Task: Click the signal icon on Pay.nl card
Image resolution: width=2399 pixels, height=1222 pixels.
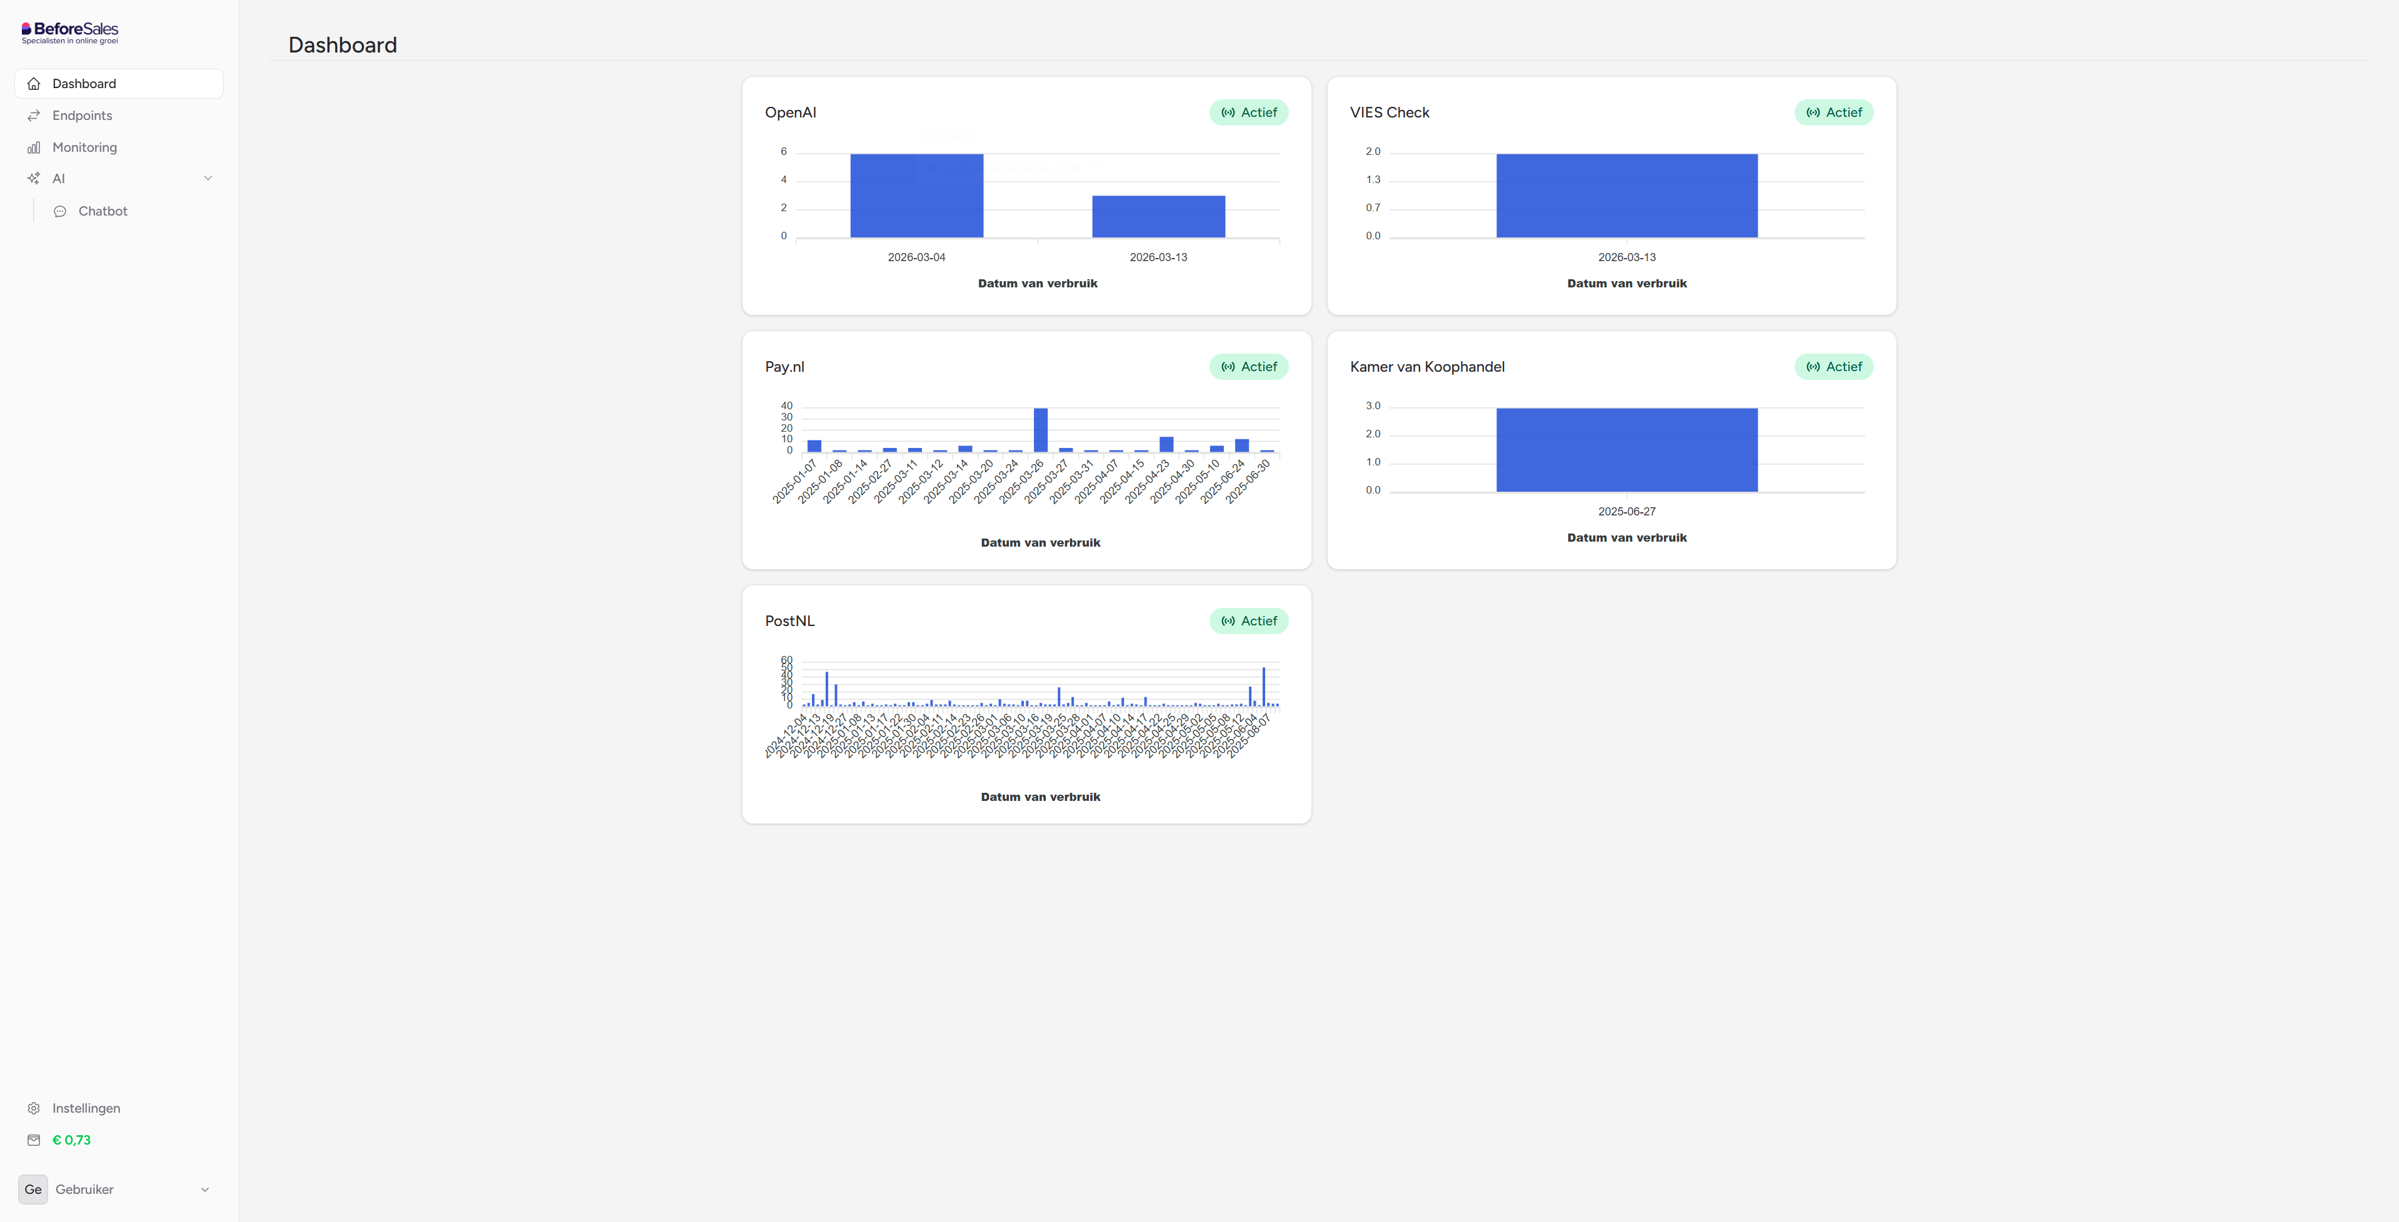Action: [x=1228, y=367]
